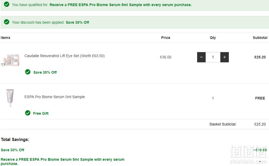Click the check icon in the discount applied banner
Image resolution: width=269 pixels, height=166 pixels.
pyautogui.click(x=7, y=22)
